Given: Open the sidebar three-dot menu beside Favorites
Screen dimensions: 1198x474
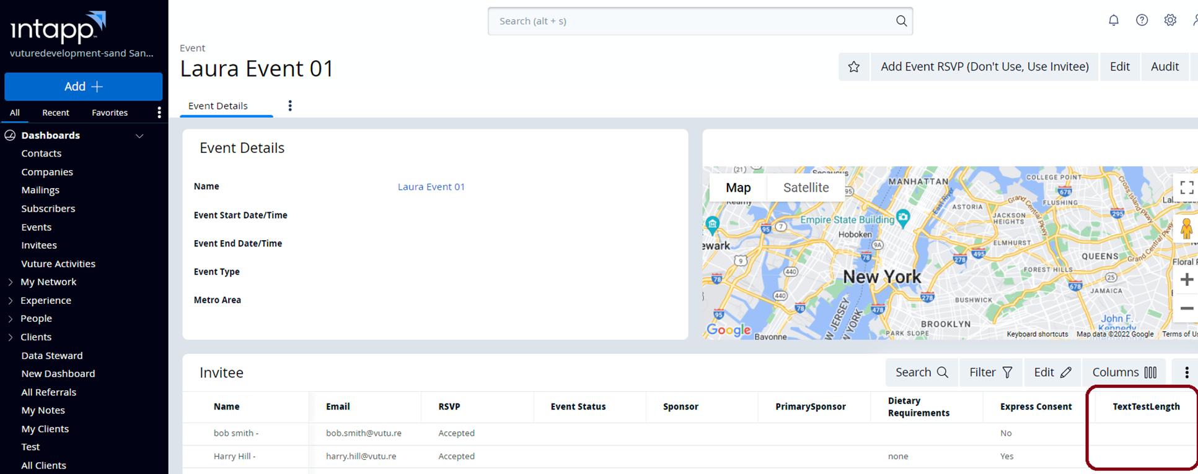Looking at the screenshot, I should pyautogui.click(x=159, y=112).
